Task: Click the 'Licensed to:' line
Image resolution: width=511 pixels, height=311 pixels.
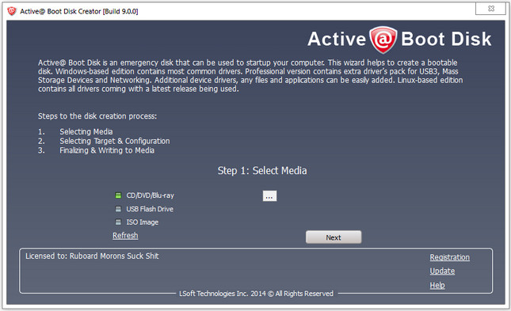Action: pyautogui.click(x=92, y=256)
